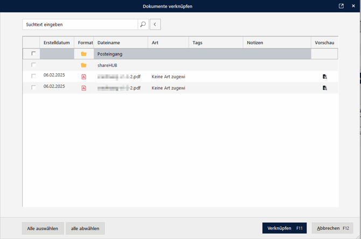Select checkbox of first PDF row
The width and height of the screenshot is (361, 239).
coord(34,76)
